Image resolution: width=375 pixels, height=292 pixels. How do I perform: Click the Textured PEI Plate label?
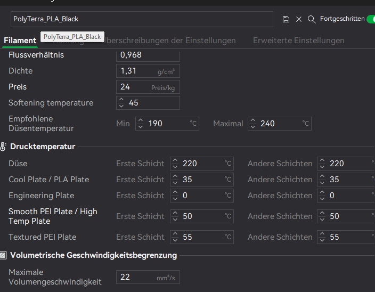pos(42,237)
